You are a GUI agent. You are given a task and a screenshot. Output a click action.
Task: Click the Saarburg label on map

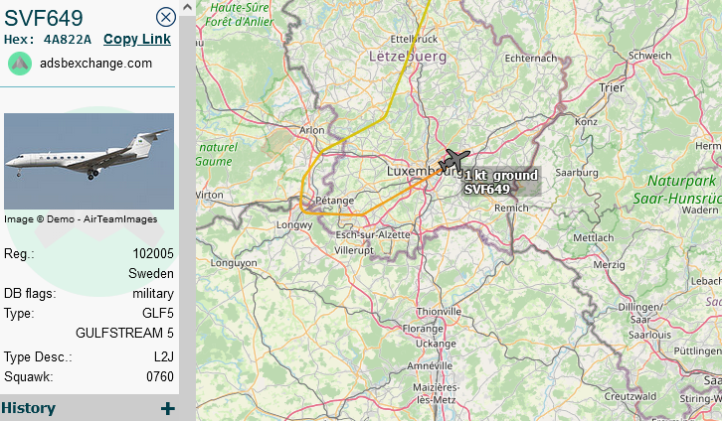pos(577,173)
